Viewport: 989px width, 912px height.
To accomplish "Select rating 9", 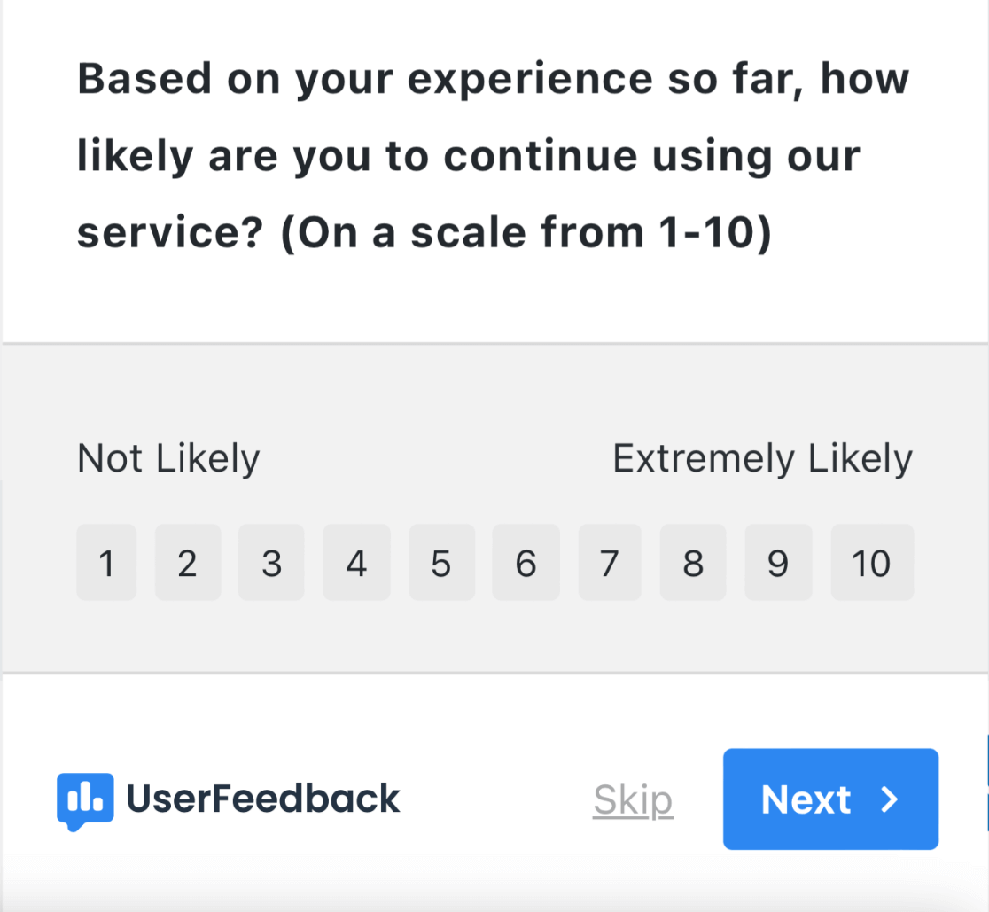I will point(778,563).
